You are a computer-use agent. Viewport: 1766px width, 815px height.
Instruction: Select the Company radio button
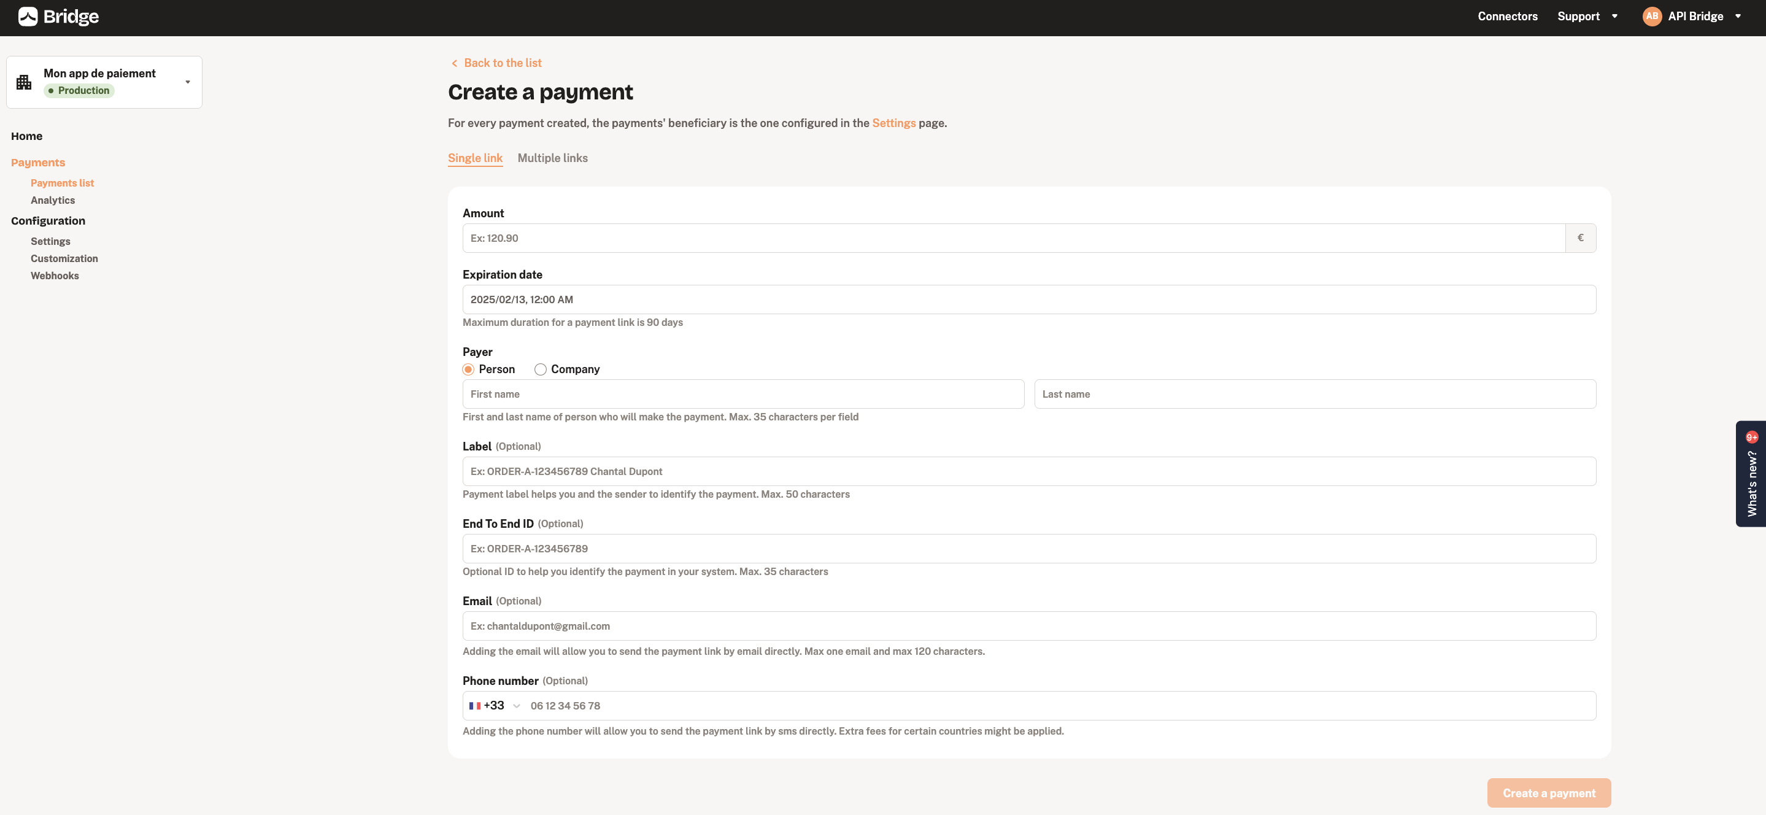coord(539,369)
